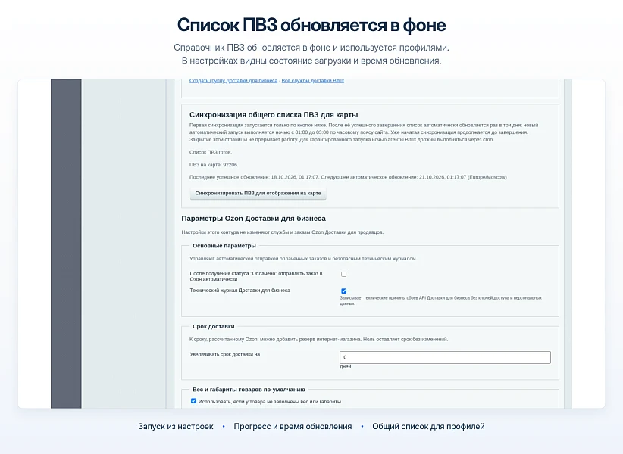Toggle 'Технический журнал Доставки для бизнеса' checkbox
This screenshot has height=454, width=623.
[343, 291]
